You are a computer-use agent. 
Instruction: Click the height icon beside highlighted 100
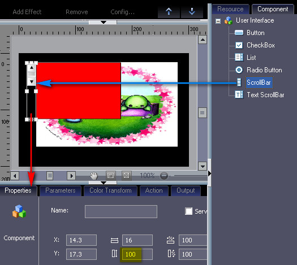click(114, 254)
